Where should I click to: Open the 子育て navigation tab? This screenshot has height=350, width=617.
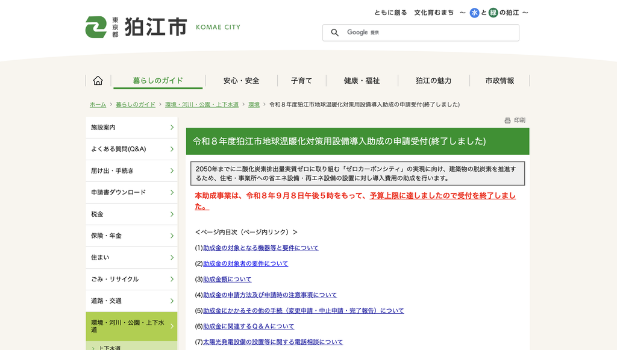tap(301, 81)
